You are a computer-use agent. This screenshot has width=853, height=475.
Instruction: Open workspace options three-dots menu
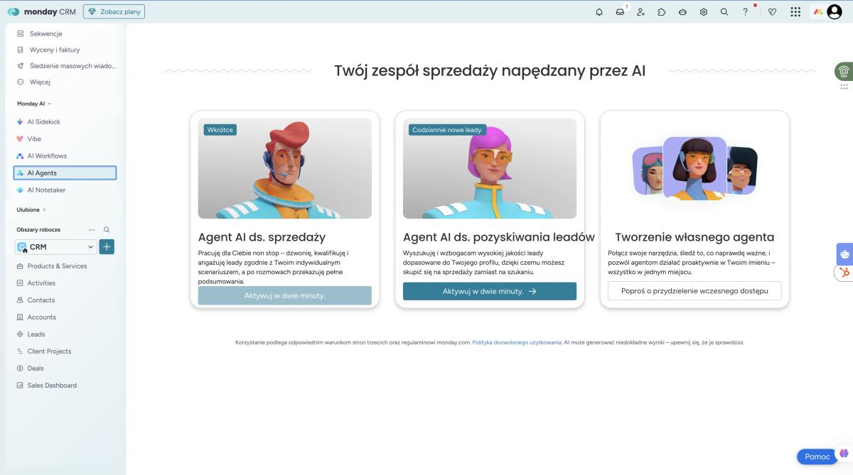92,230
